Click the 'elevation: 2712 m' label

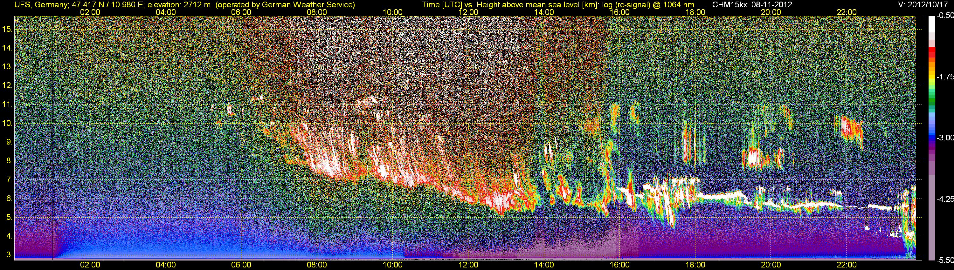click(x=179, y=5)
